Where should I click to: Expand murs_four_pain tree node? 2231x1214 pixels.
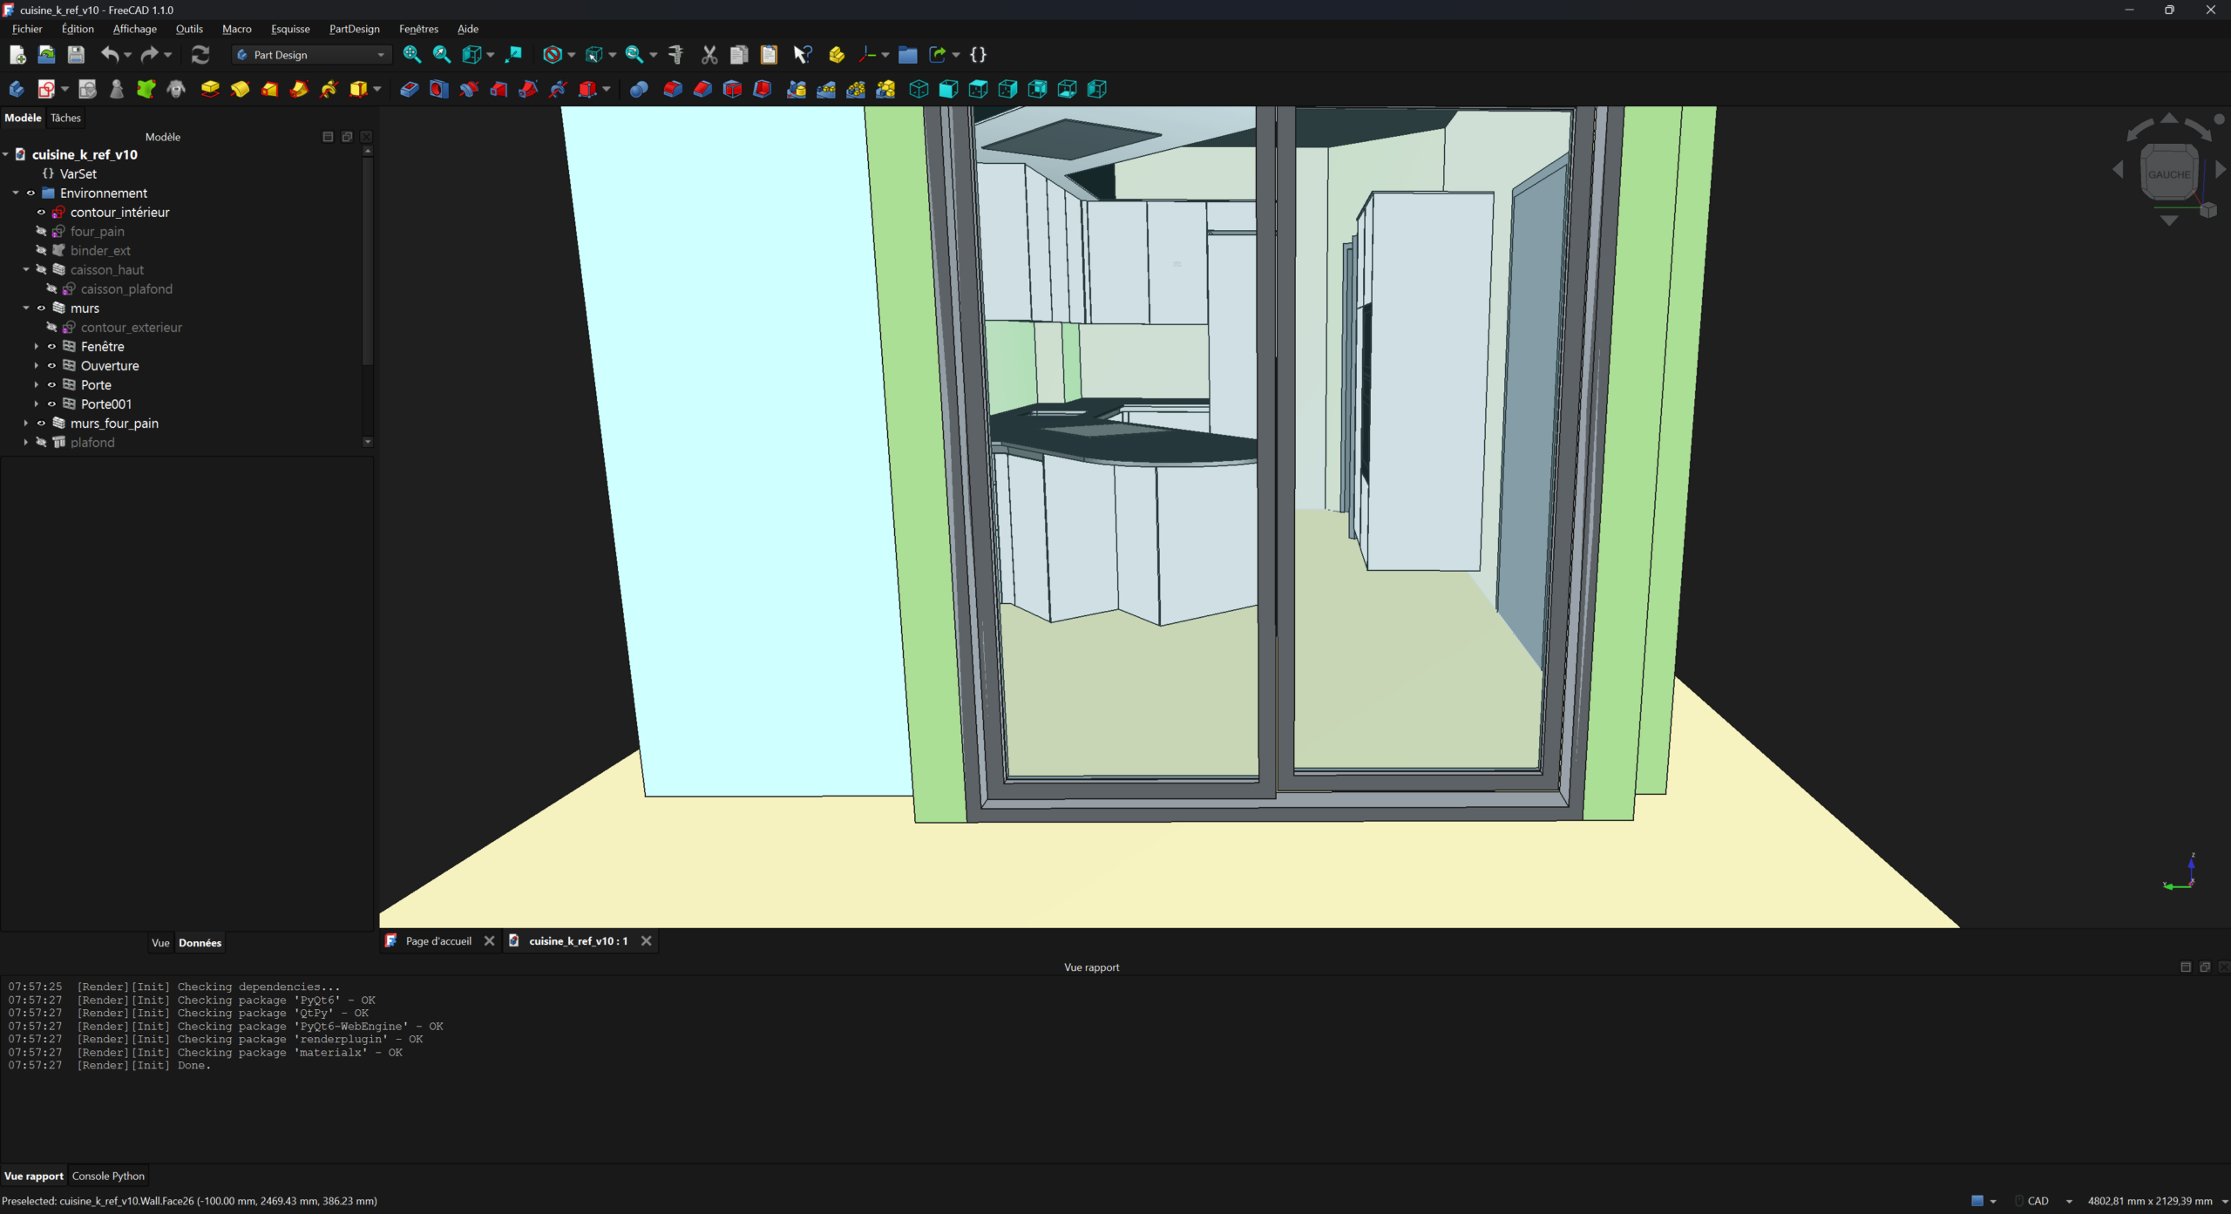point(26,424)
